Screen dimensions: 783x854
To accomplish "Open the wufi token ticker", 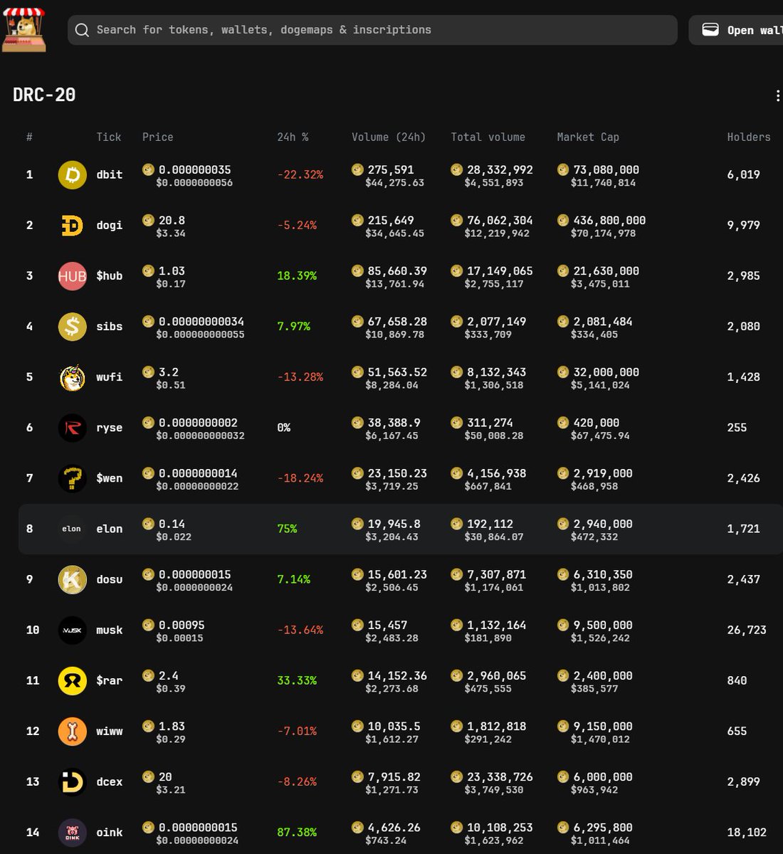I will [x=110, y=377].
